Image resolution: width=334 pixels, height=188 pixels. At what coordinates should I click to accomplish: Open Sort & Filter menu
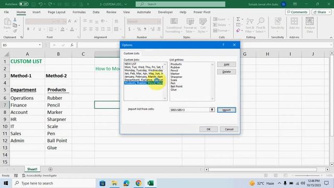pos(249,26)
